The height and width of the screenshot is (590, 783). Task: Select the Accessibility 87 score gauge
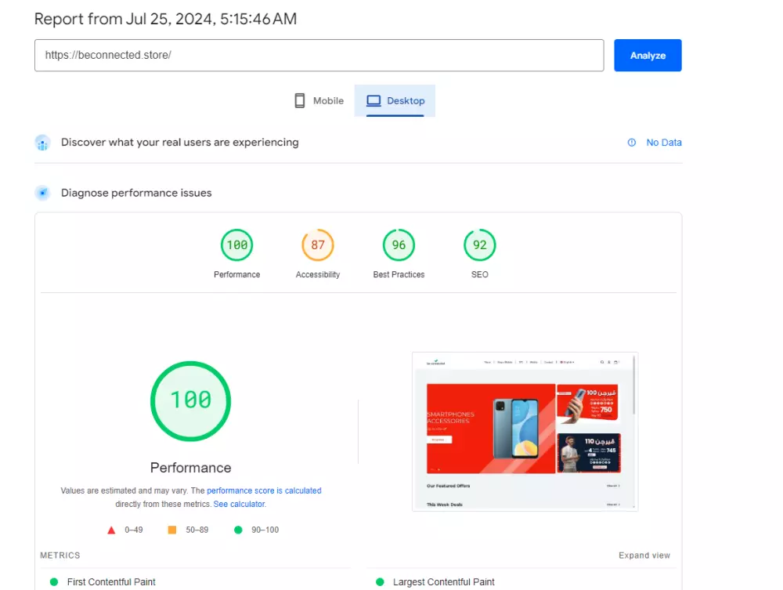click(317, 244)
